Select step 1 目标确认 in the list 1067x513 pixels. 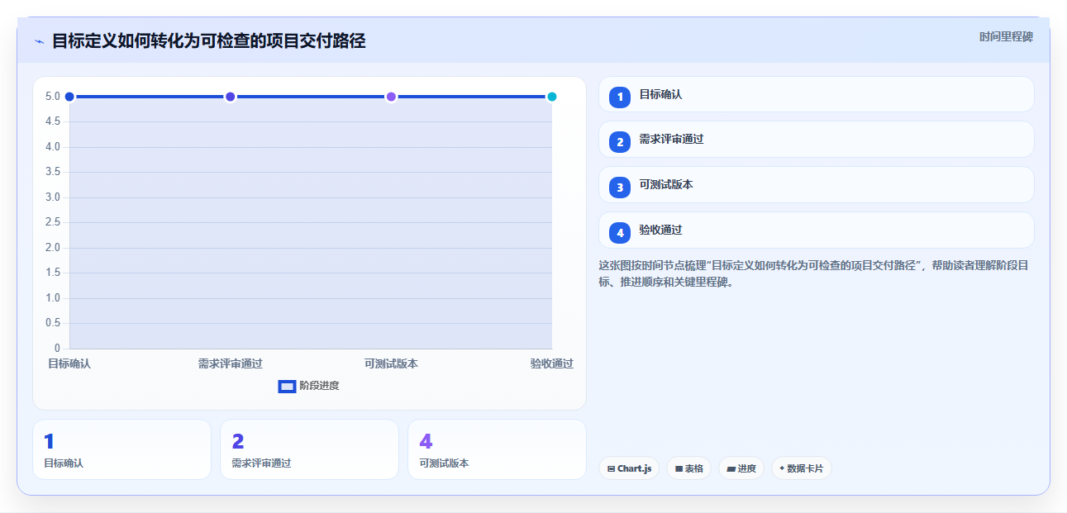(816, 94)
